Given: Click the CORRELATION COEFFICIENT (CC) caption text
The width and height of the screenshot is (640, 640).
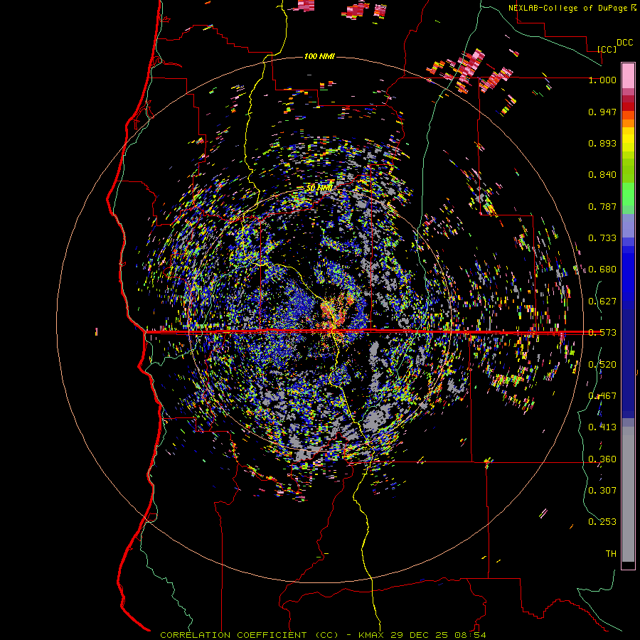Looking at the screenshot, I should tap(250, 635).
